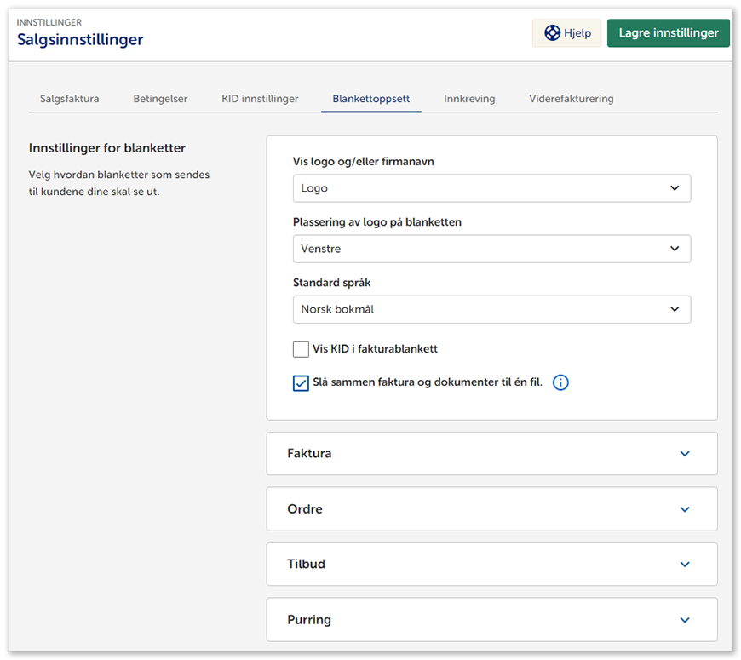Select the Blankettoppsett tab
The width and height of the screenshot is (741, 660).
point(371,99)
